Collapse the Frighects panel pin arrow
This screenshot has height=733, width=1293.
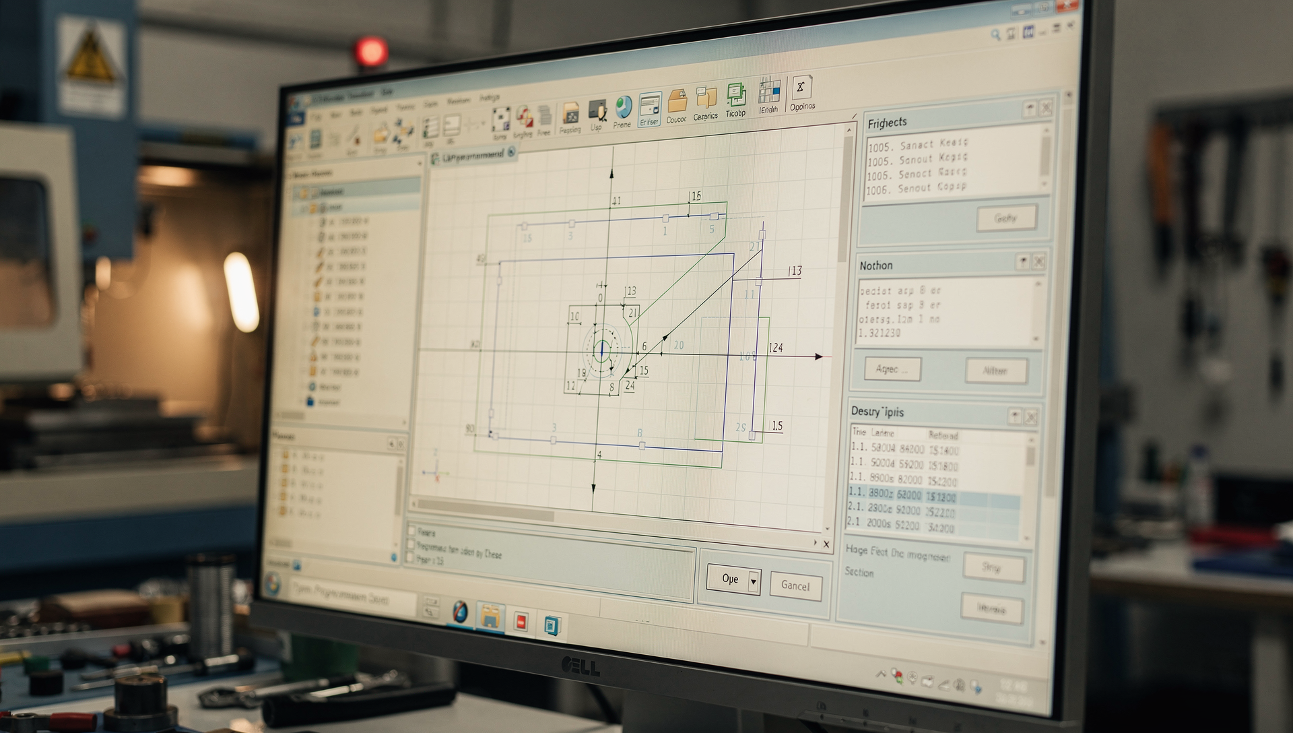tap(1029, 108)
